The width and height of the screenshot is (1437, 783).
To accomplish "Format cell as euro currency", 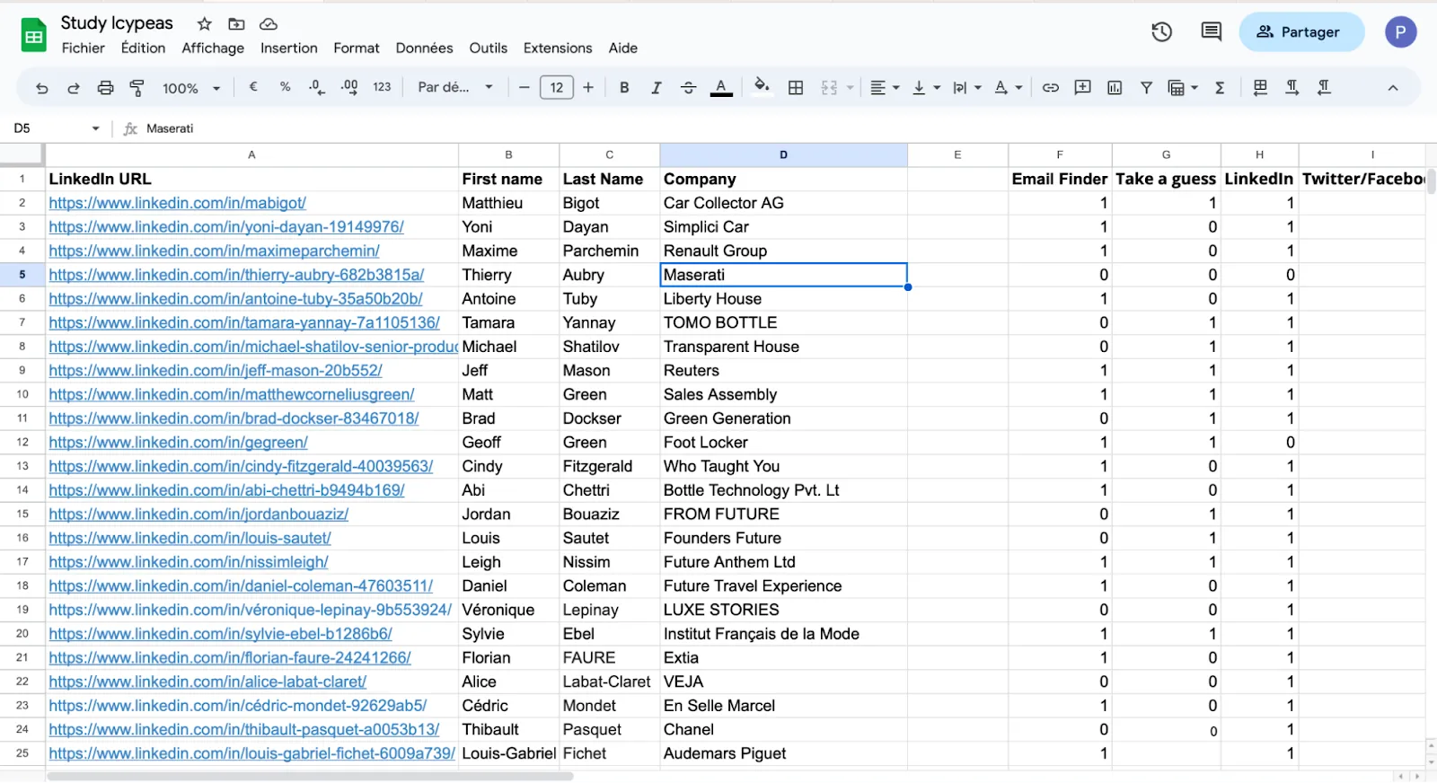I will (x=253, y=87).
